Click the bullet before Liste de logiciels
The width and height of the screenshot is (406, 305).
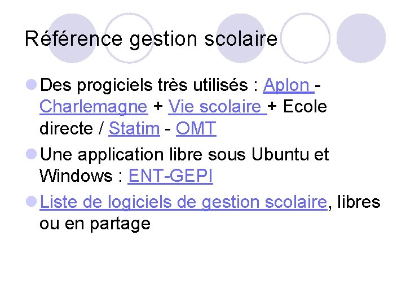point(32,202)
